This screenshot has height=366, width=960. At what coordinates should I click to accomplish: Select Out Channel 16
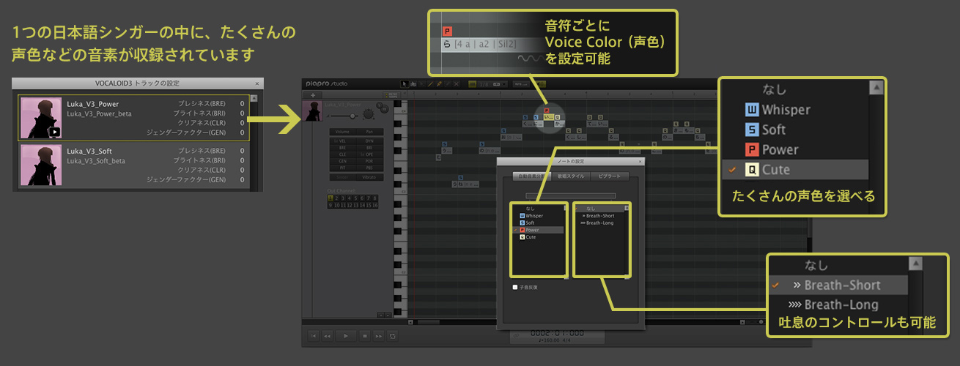click(375, 204)
